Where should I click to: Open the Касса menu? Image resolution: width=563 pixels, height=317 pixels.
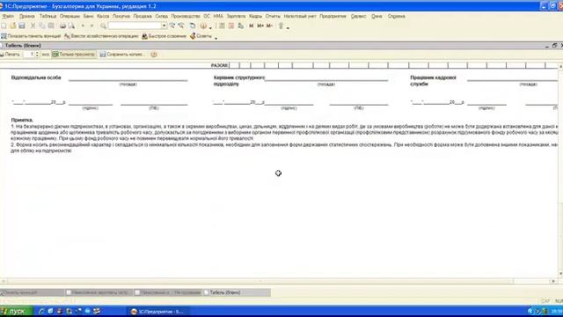(103, 16)
